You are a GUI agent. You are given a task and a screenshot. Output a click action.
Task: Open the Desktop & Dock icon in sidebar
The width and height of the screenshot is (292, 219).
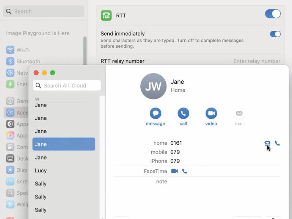(x=10, y=158)
